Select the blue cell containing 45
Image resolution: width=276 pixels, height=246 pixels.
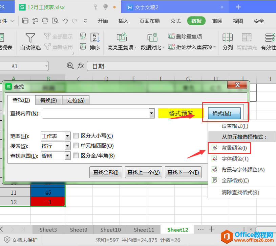point(48,193)
